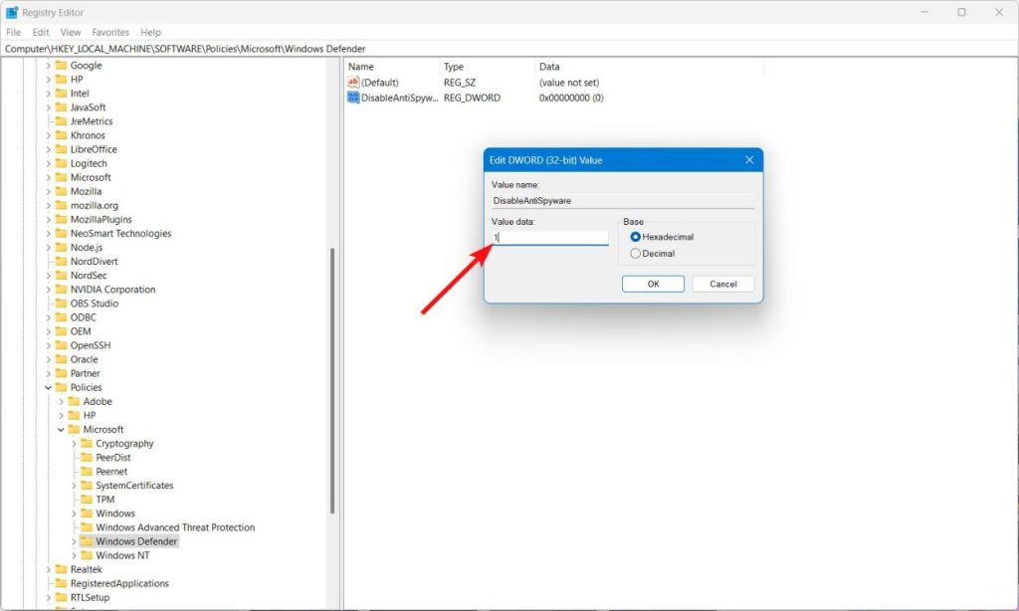Click the Windows Defender folder icon
The width and height of the screenshot is (1019, 611).
coord(87,541)
